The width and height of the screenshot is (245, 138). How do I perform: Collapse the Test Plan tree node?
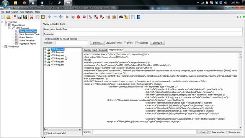(2, 22)
